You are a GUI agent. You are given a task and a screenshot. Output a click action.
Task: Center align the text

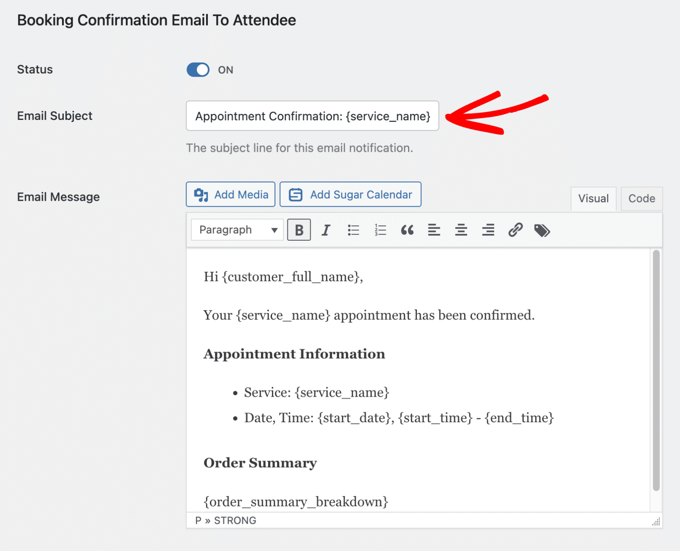tap(461, 230)
